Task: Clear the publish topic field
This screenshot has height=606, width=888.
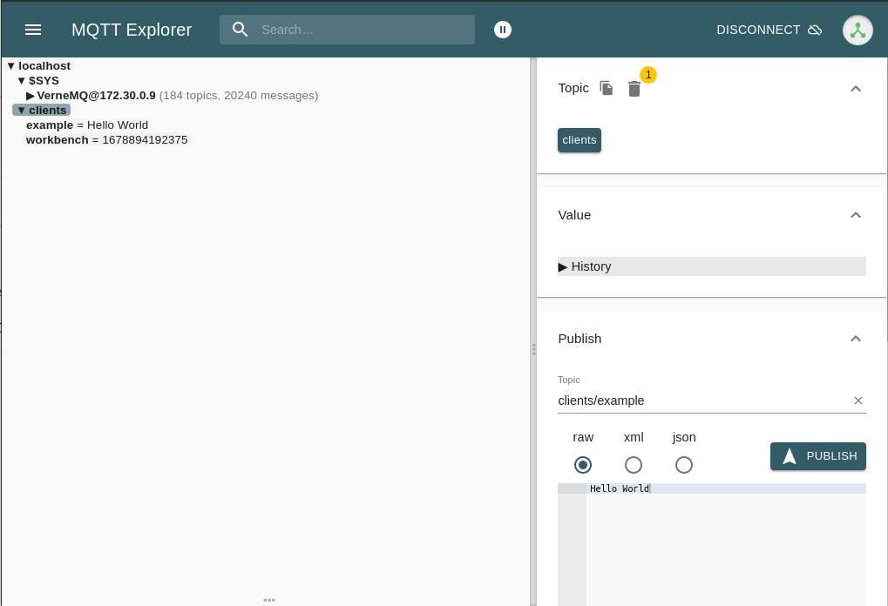Action: point(857,401)
